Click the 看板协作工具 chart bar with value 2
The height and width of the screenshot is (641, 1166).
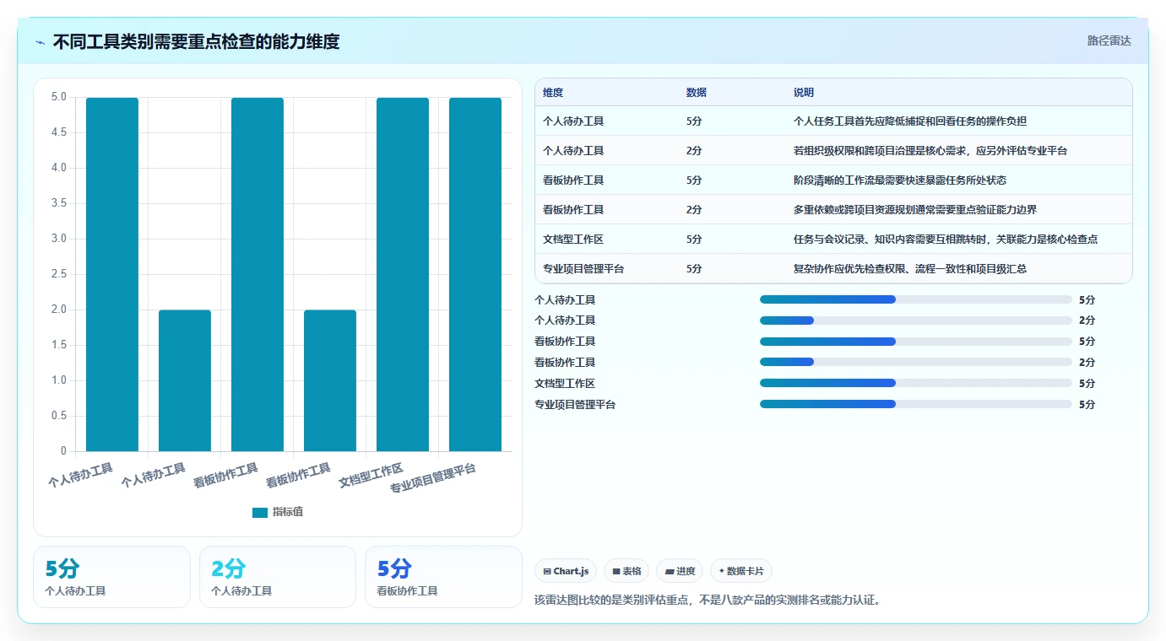point(330,380)
